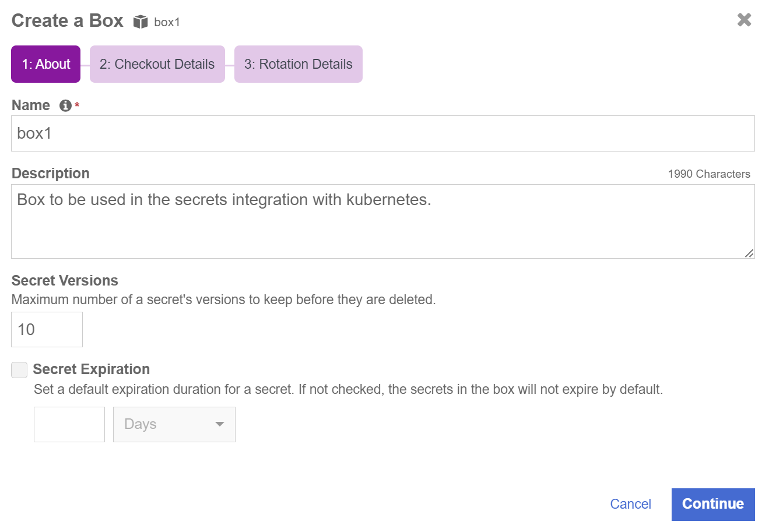Viewport: 769px width, 532px height.
Task: Click into the Name input field
Action: click(x=383, y=133)
